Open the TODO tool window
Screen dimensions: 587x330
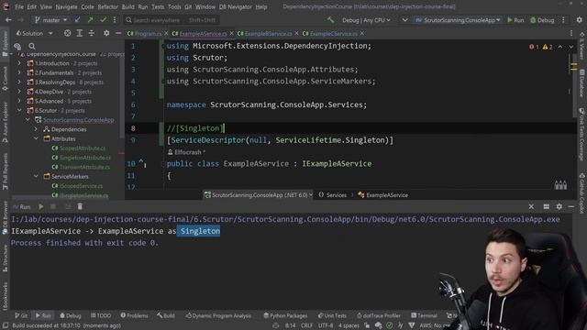pos(101,315)
